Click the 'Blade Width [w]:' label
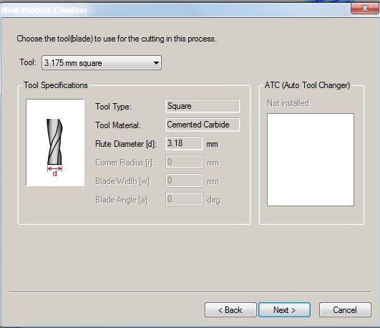The width and height of the screenshot is (380, 328). click(123, 181)
